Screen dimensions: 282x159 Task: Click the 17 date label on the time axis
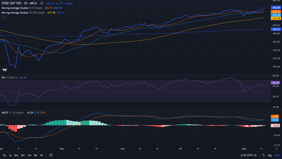tap(36, 149)
